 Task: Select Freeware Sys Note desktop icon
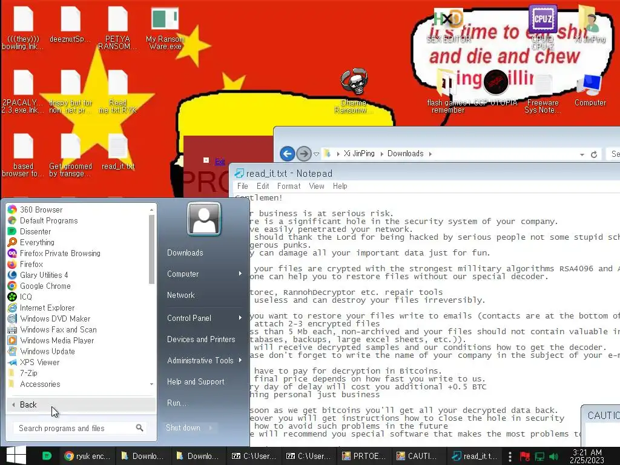542,93
